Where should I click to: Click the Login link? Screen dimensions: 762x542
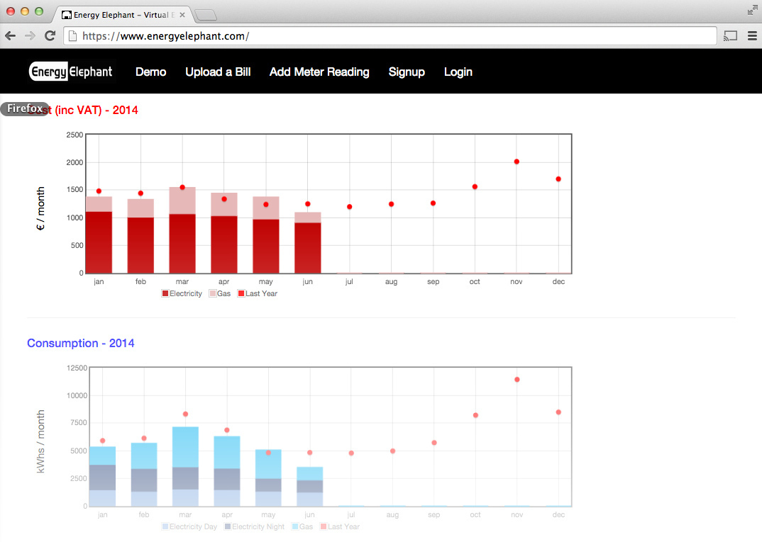(458, 72)
